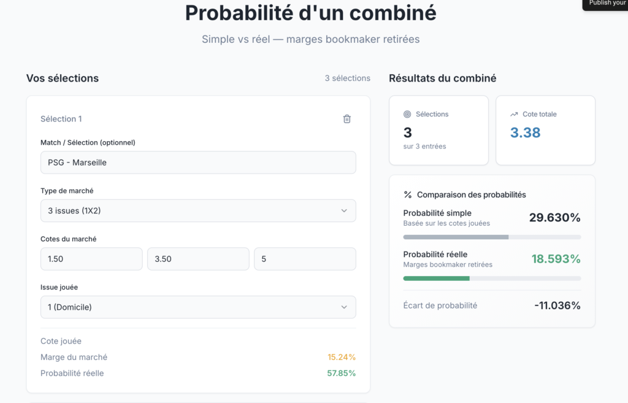Click the Publish your button

(x=606, y=4)
